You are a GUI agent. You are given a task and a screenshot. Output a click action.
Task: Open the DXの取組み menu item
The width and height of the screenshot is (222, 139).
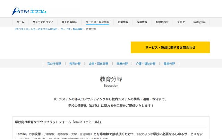(70, 22)
